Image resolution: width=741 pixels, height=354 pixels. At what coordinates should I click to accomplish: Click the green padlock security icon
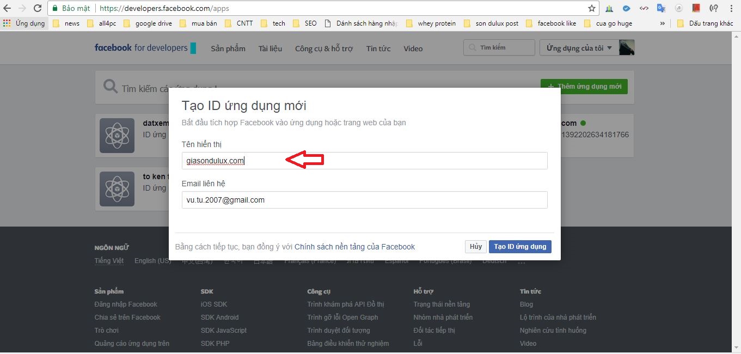[x=54, y=9]
